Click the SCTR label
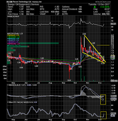This screenshot has height=121, width=118. [x=65, y=14]
